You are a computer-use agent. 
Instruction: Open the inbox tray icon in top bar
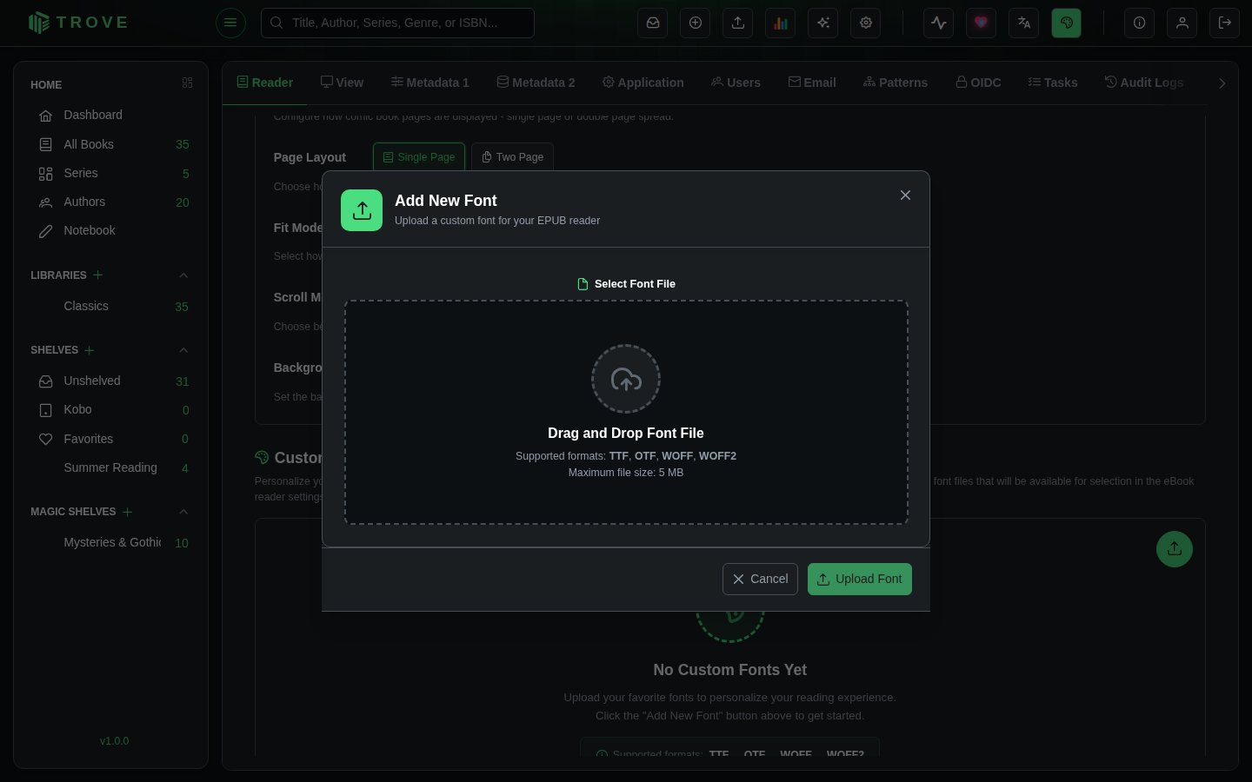[653, 23]
